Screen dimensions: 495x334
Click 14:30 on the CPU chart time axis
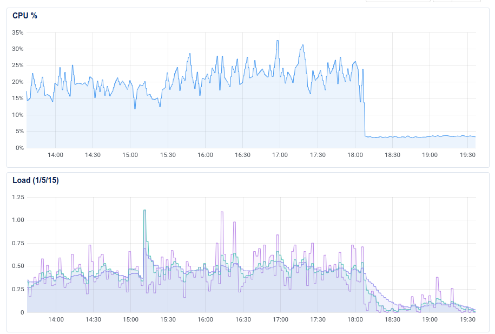tap(93, 155)
